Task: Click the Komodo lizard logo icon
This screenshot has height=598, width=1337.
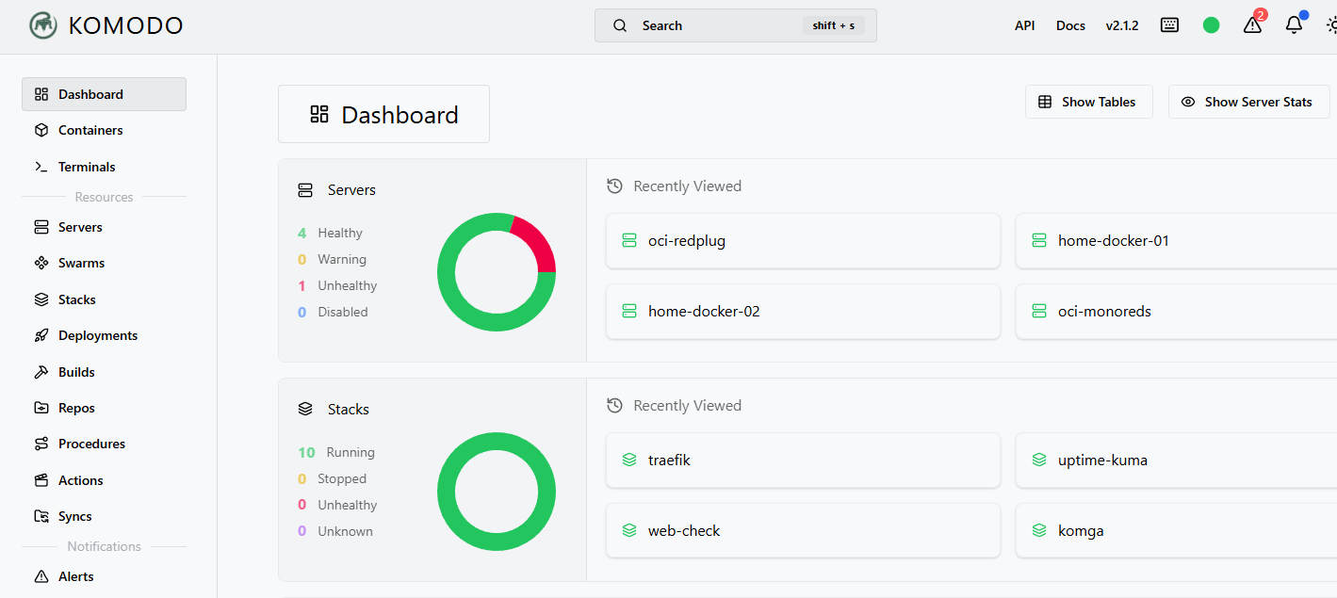Action: tap(43, 25)
